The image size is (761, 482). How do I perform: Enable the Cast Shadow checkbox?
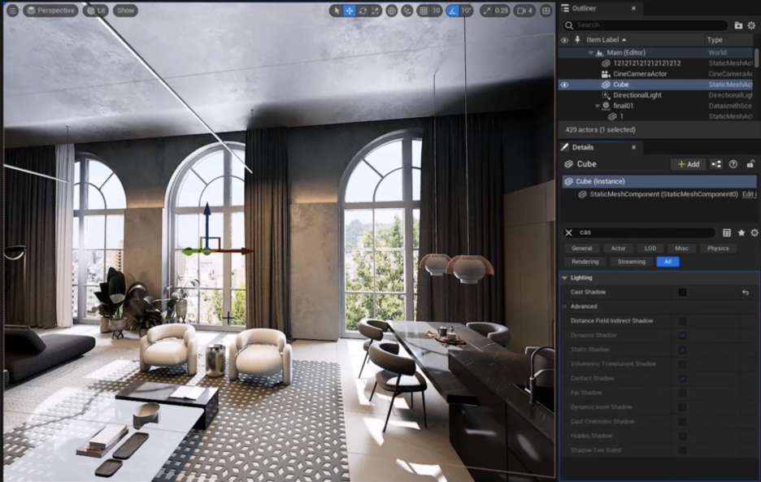[682, 293]
